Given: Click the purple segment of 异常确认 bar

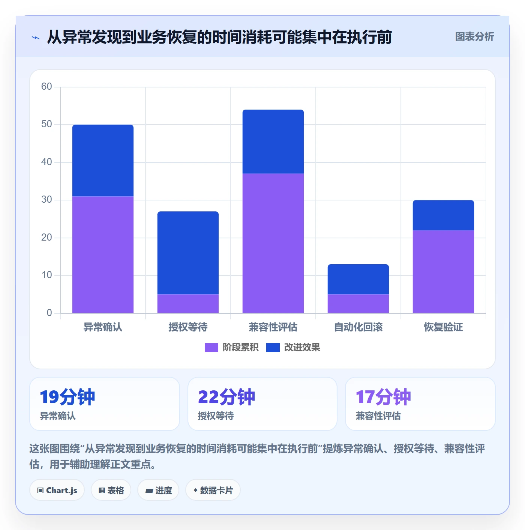Looking at the screenshot, I should [x=103, y=254].
